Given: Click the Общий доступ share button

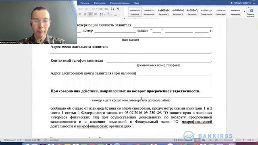Looking at the screenshot, I should [241, 3].
